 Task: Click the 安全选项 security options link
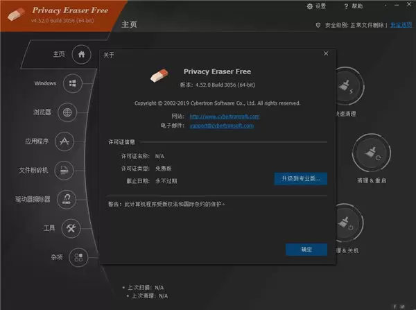click(401, 25)
